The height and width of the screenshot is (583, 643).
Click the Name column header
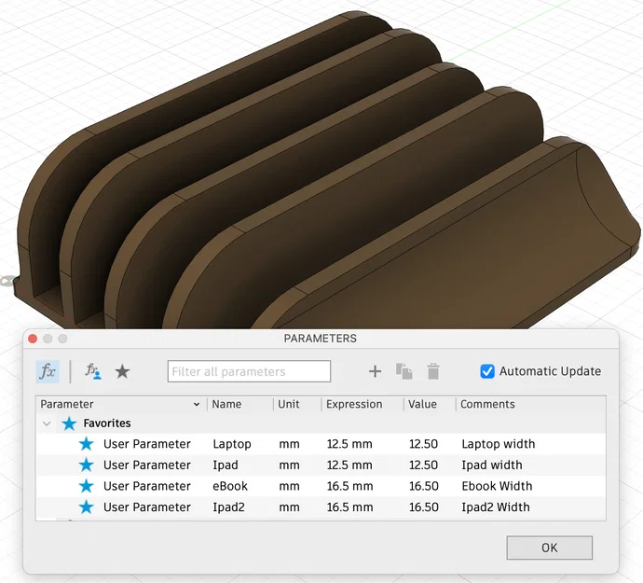click(226, 404)
